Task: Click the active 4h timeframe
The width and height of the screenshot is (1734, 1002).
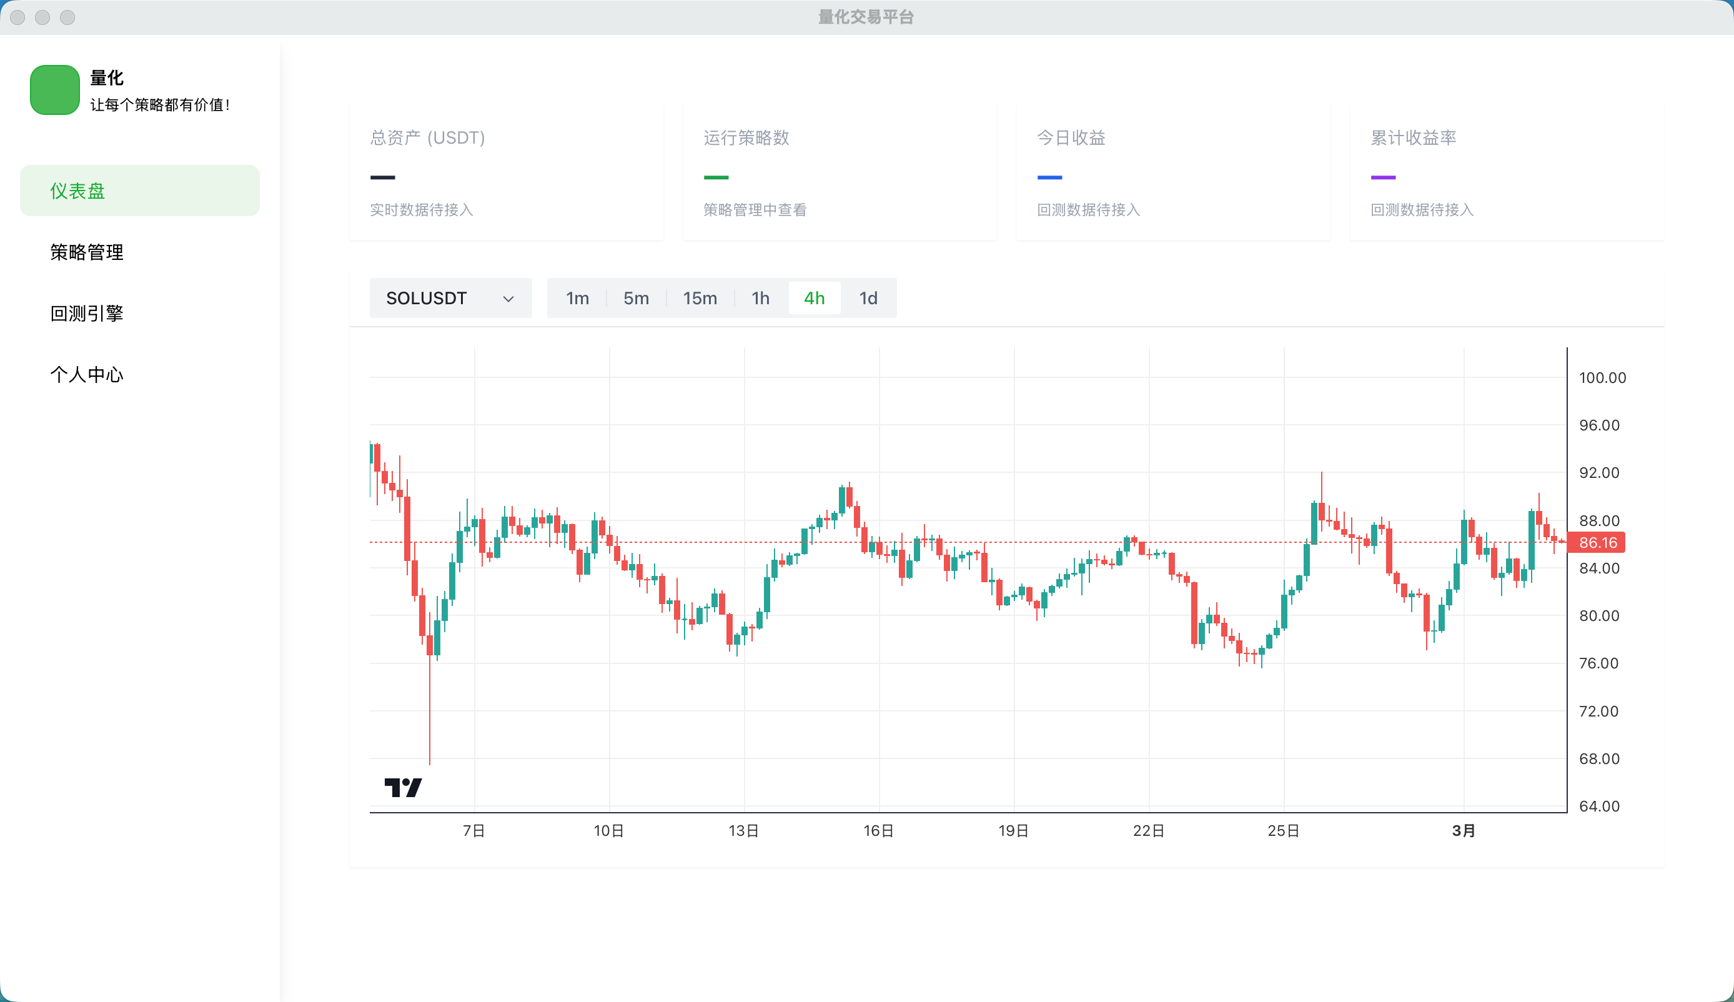Action: point(814,298)
